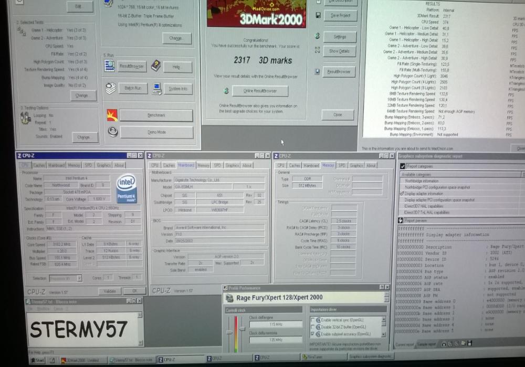The image size is (525, 367).
Task: Select 'Direct3D7 HAL capabilities' row
Action: [x=460, y=206]
